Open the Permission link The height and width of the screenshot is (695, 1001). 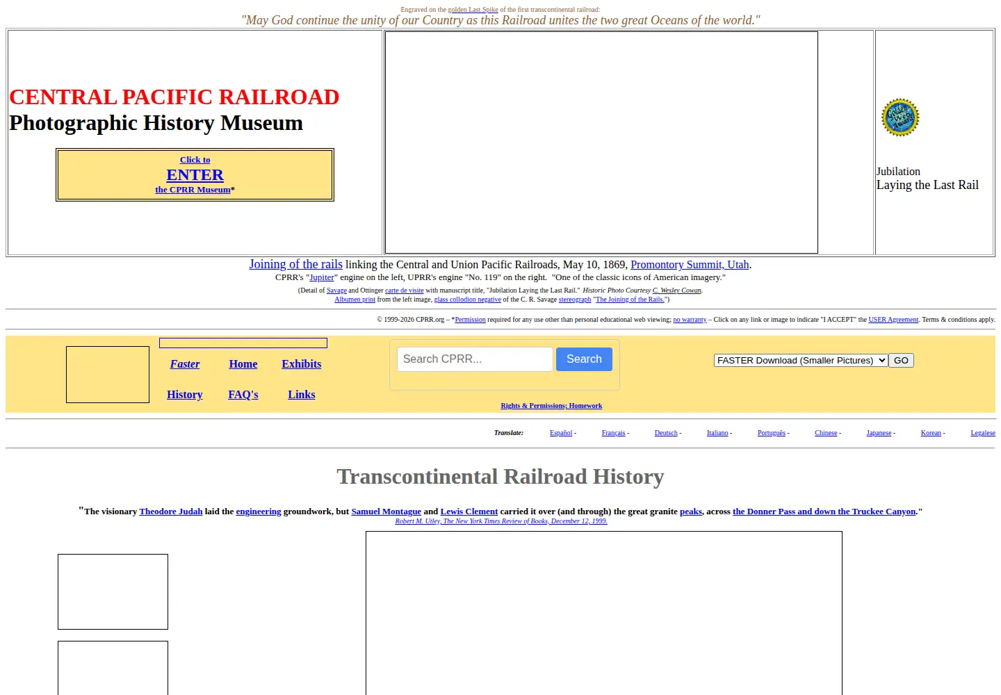pyautogui.click(x=471, y=320)
